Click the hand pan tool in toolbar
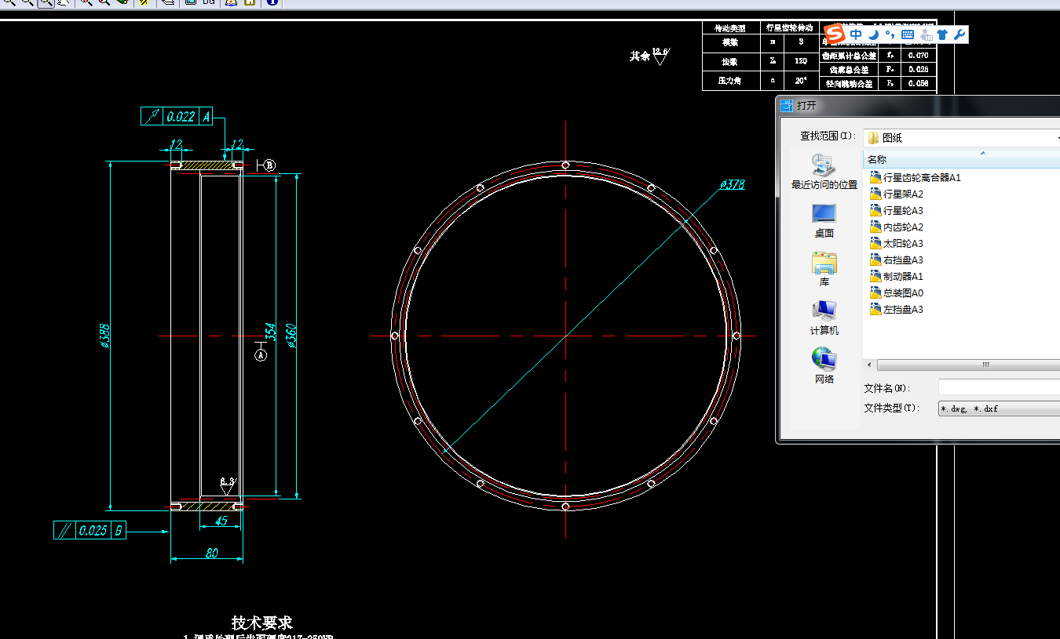The image size is (1060, 639). [64, 2]
